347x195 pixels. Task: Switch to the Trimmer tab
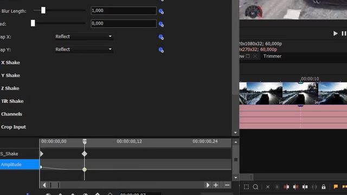[272, 56]
